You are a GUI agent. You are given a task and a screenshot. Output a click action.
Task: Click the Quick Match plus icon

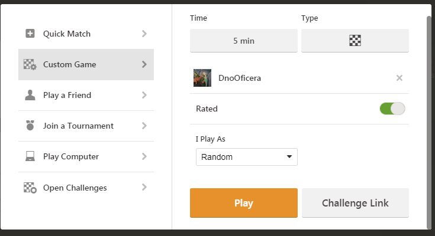[x=30, y=34]
